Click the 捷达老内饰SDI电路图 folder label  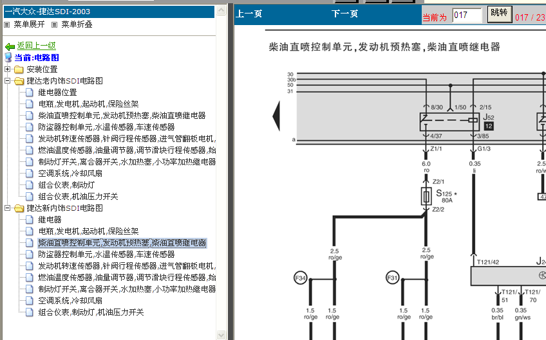click(65, 81)
